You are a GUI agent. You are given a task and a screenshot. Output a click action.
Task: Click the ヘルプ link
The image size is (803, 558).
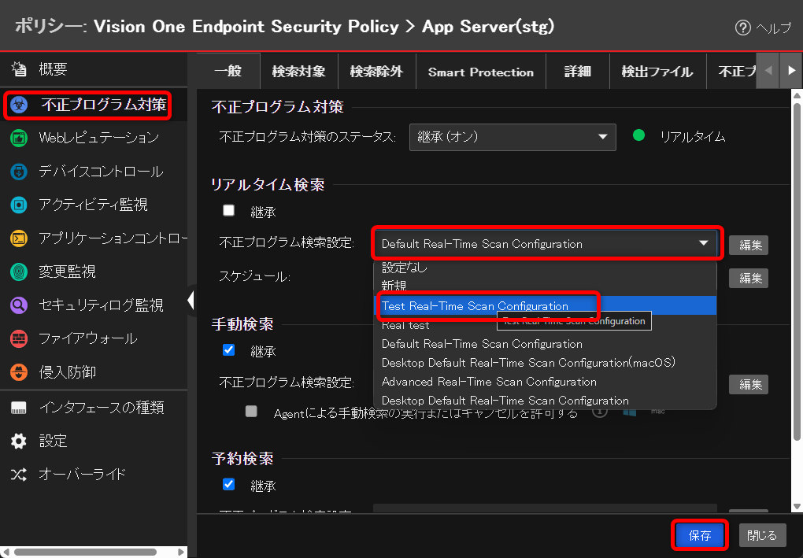(773, 28)
